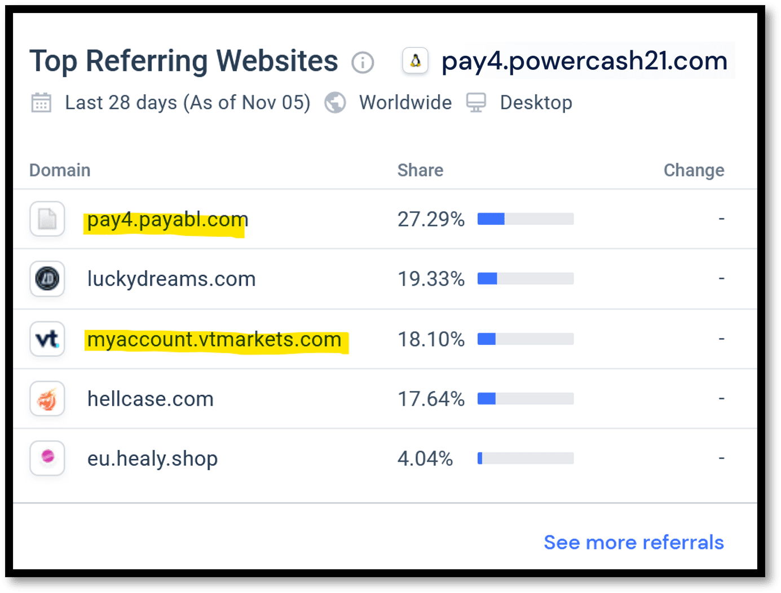Click the 17.64% share bar
Image resolution: width=781 pixels, height=593 pixels.
(x=526, y=399)
